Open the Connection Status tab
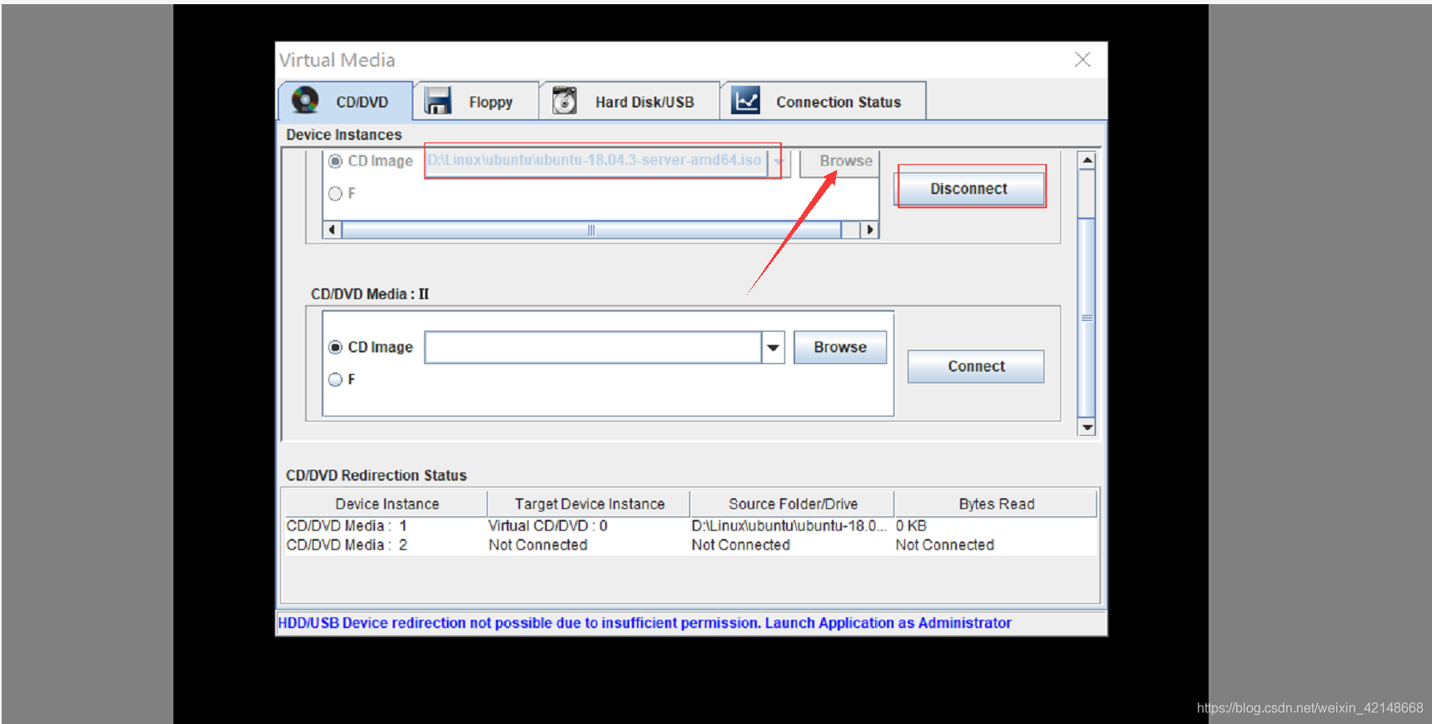 click(x=824, y=102)
